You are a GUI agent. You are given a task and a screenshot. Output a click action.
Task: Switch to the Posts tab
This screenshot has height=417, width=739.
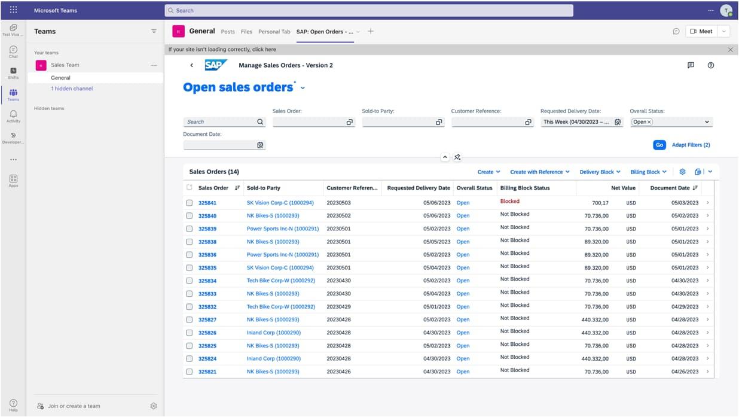[x=228, y=32]
